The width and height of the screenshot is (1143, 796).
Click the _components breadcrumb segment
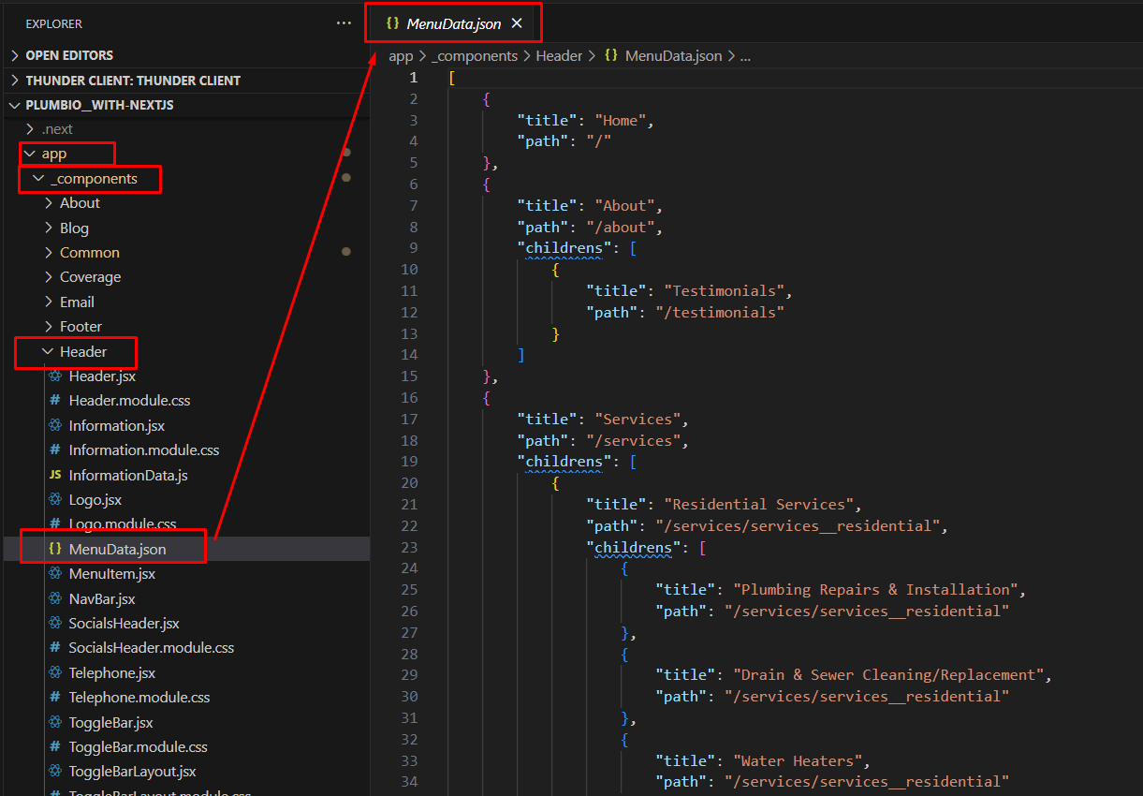(475, 56)
